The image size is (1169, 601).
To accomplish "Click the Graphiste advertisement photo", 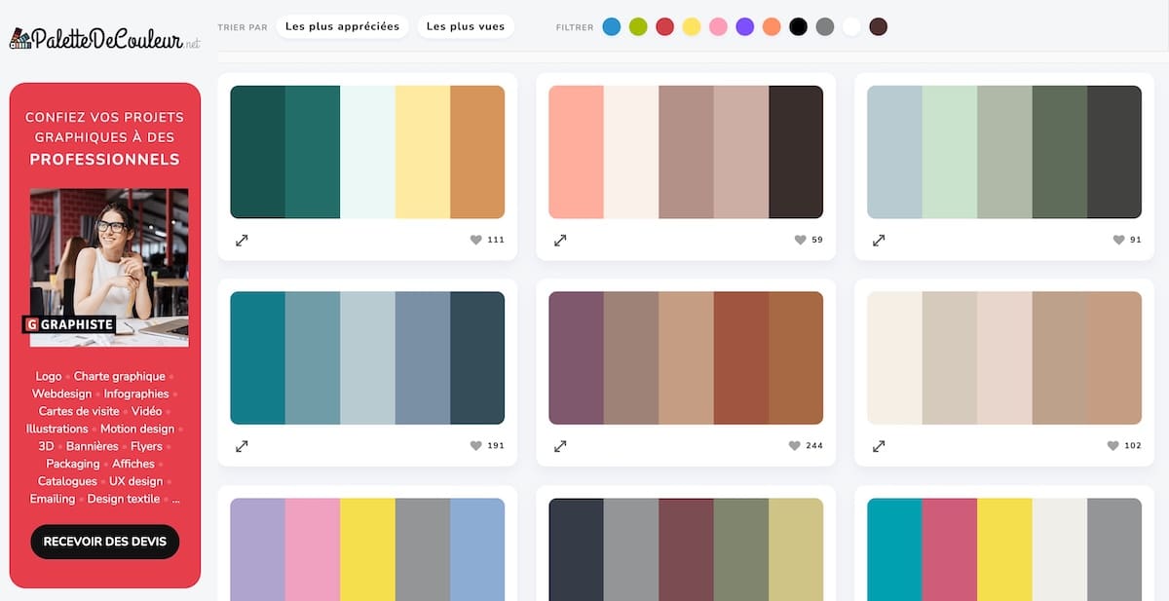I will pos(109,267).
